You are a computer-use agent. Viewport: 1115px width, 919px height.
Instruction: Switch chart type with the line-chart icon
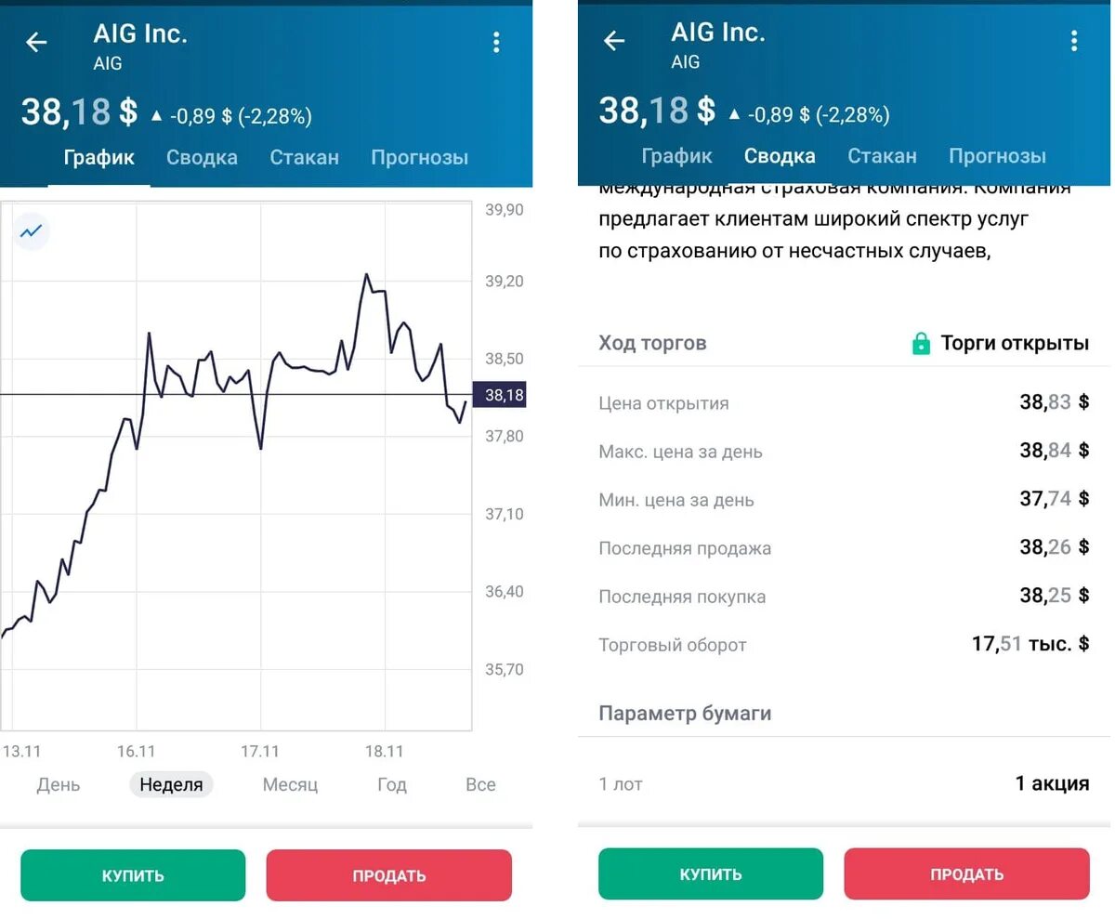[x=32, y=231]
